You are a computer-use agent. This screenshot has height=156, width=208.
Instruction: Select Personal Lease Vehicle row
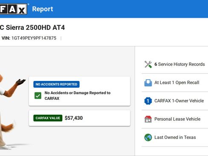[175, 119]
